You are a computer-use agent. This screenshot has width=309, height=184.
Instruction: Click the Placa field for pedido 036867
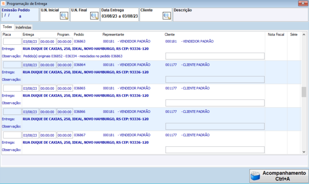point(12,135)
